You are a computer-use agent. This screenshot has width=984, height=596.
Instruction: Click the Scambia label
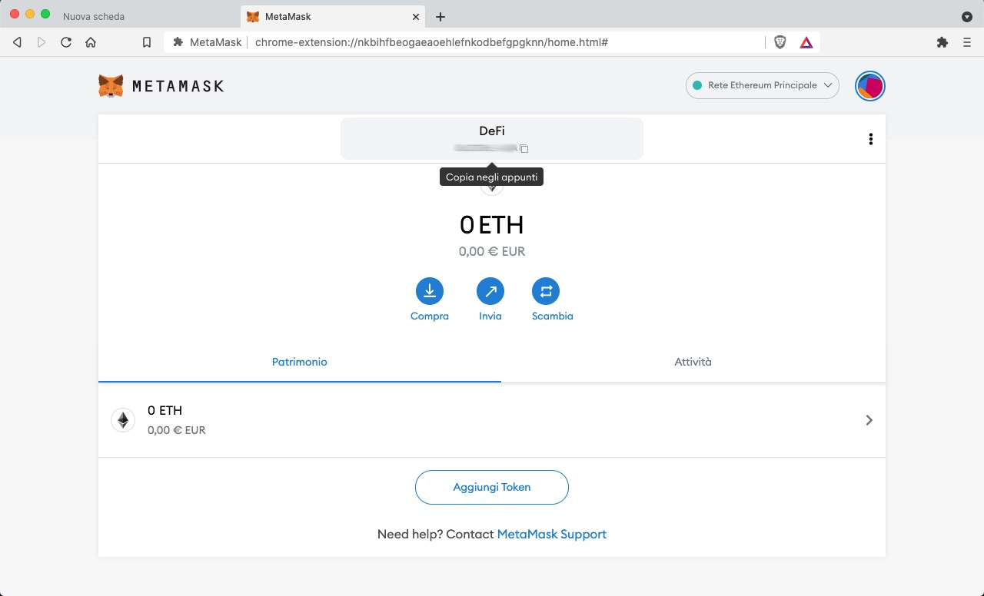point(553,316)
